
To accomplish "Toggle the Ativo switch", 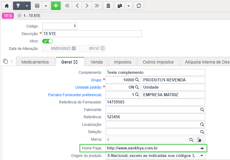I will click(x=47, y=41).
